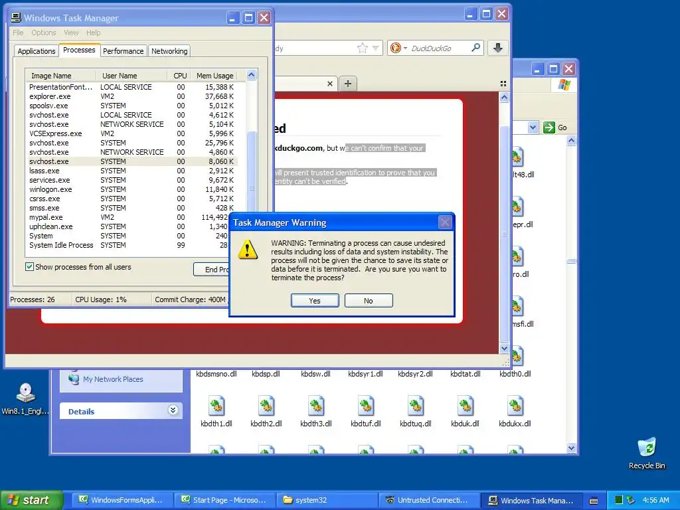Select the lsass.exe process row
680x510 pixels.
(131, 171)
